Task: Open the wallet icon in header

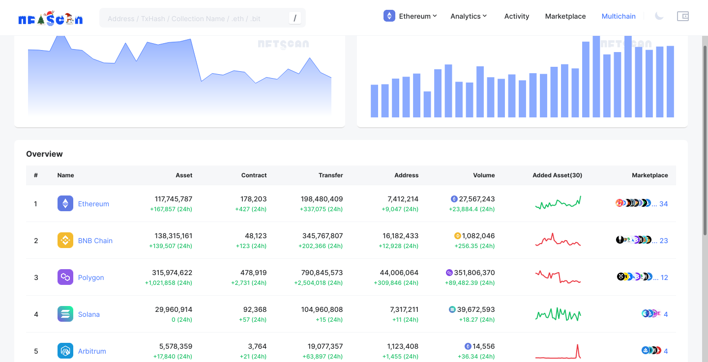Action: click(683, 16)
